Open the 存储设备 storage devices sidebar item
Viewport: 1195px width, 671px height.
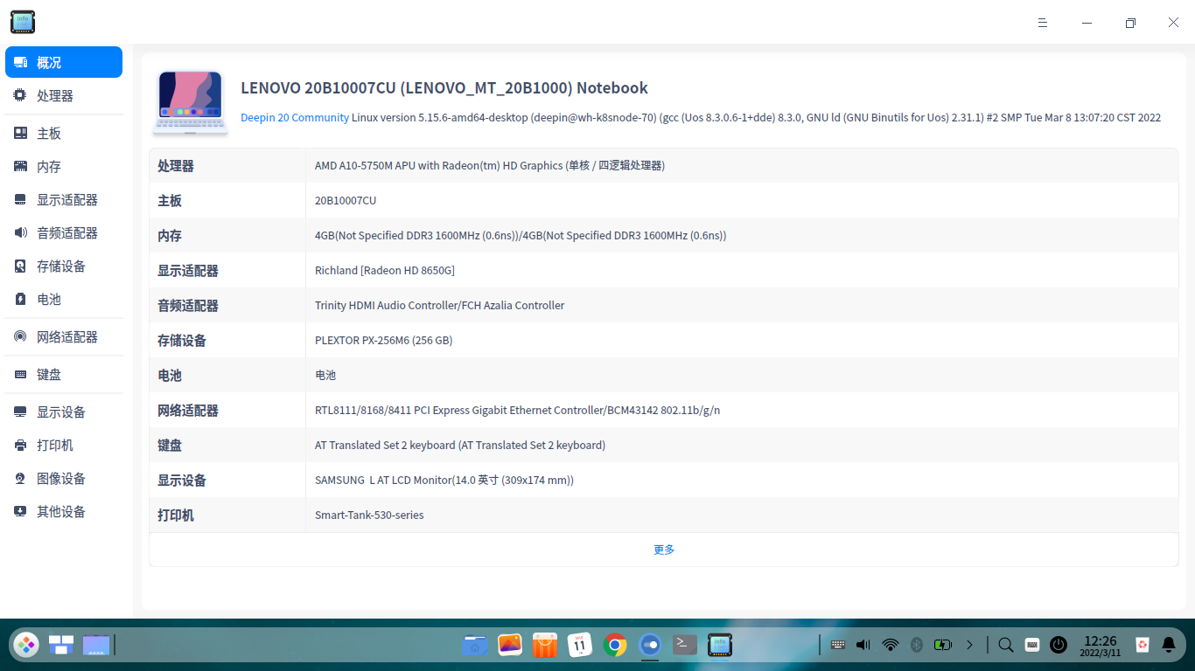coord(64,266)
